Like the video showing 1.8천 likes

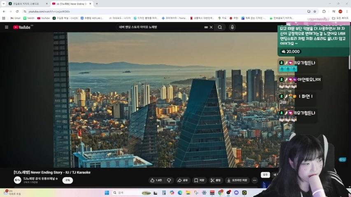(x=156, y=180)
